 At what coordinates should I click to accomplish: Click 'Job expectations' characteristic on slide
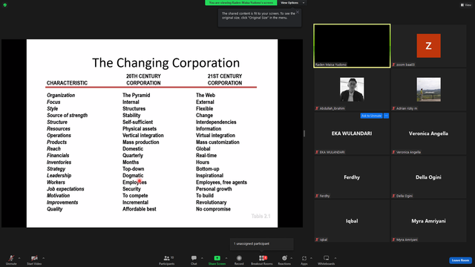click(x=65, y=189)
